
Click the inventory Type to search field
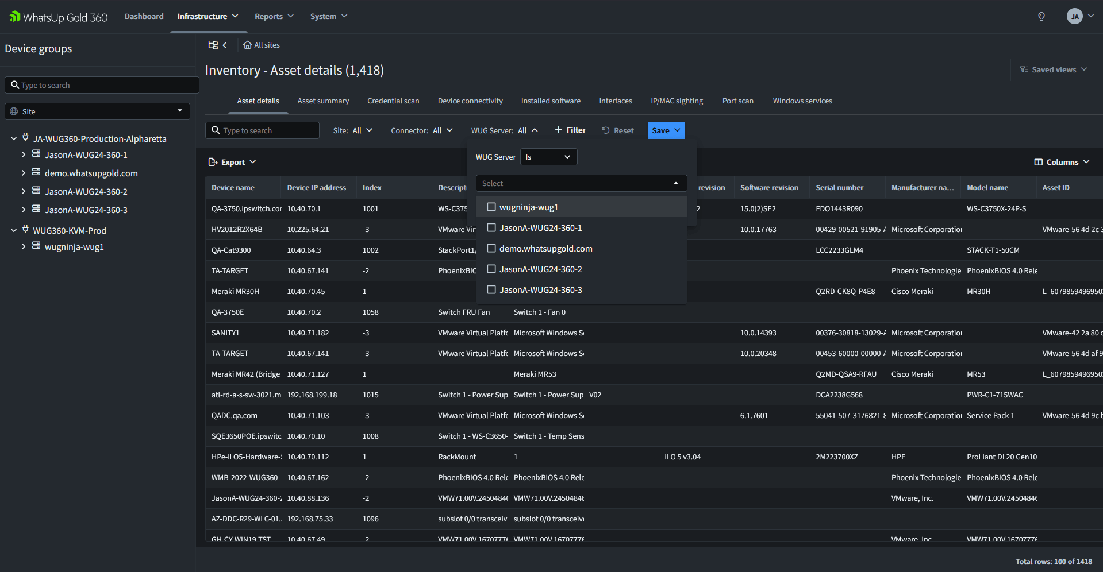click(262, 130)
